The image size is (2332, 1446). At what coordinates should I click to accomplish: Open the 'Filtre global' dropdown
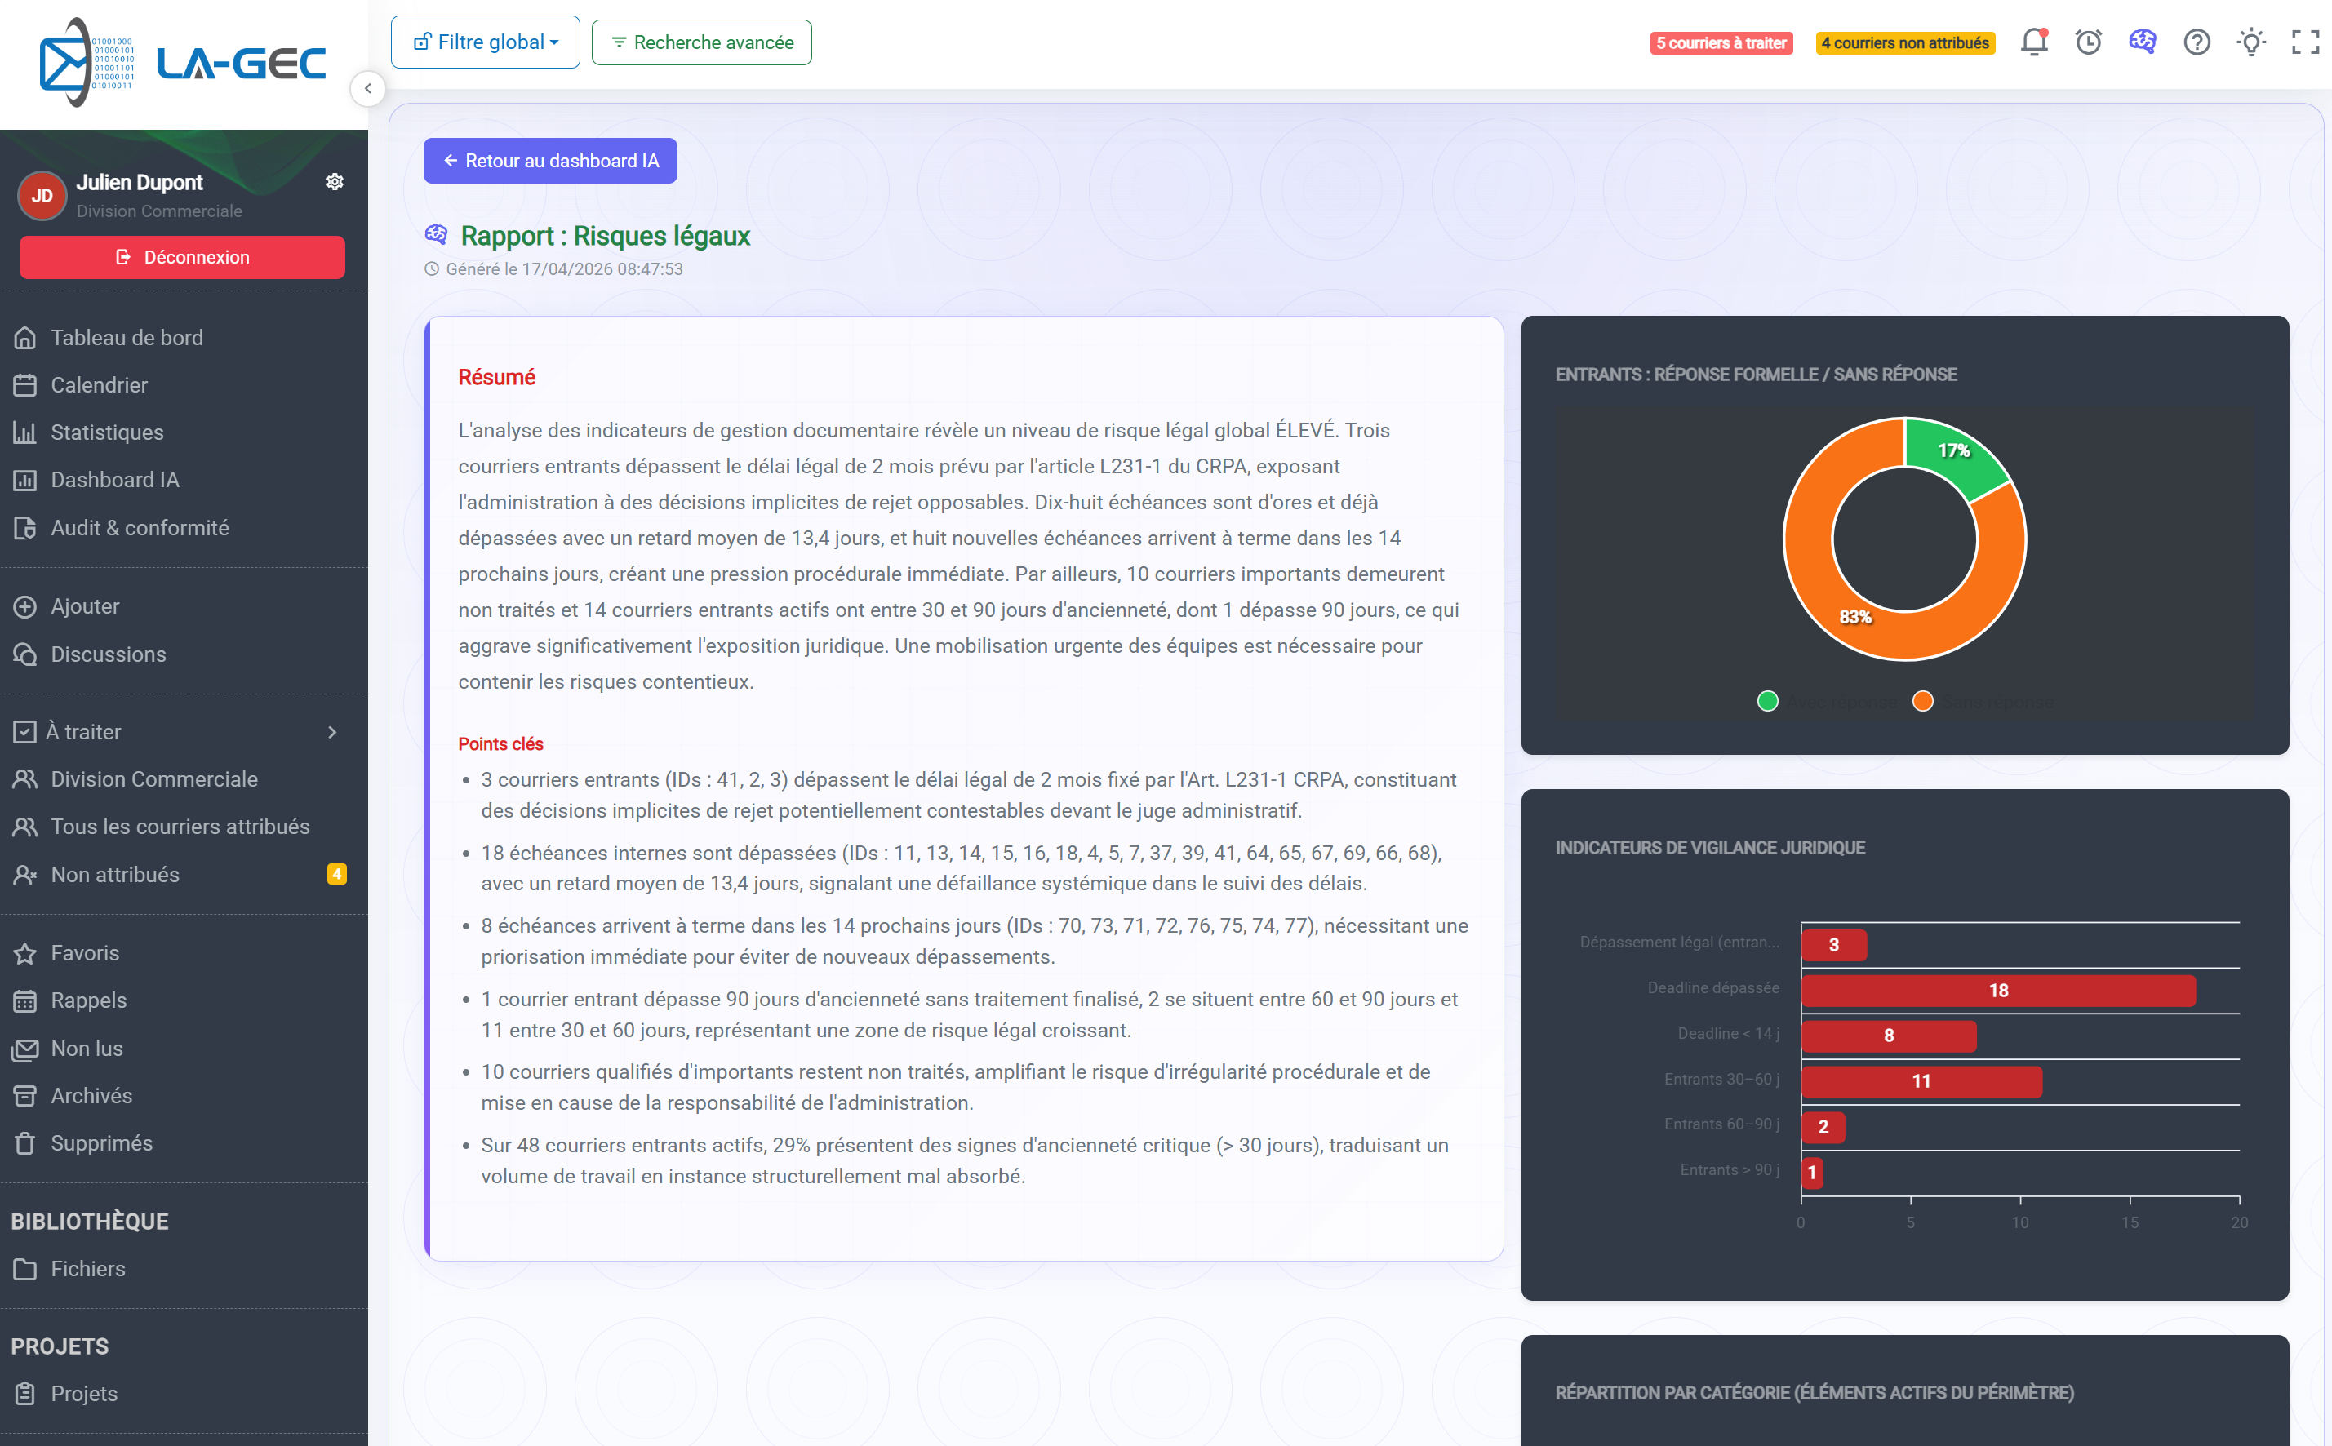coord(485,42)
